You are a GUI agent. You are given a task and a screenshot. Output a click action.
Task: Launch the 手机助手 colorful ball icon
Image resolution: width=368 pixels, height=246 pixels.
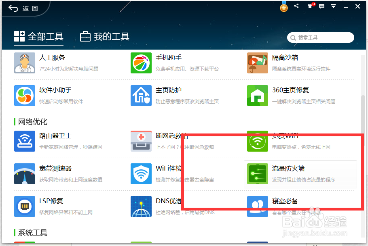[141, 63]
